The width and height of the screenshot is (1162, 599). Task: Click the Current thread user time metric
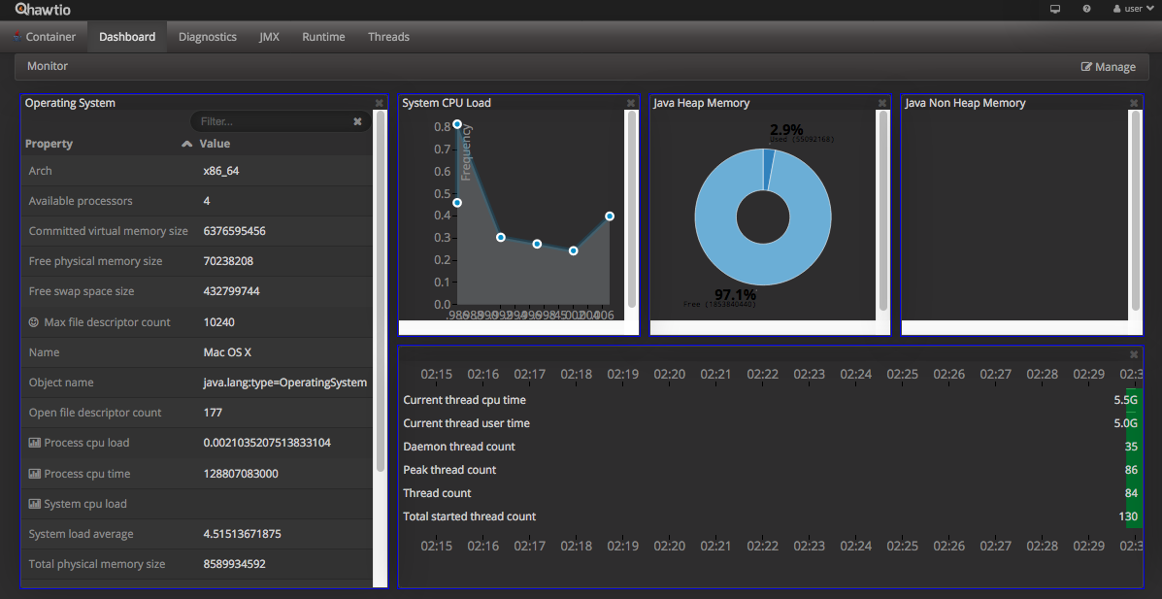(x=466, y=423)
